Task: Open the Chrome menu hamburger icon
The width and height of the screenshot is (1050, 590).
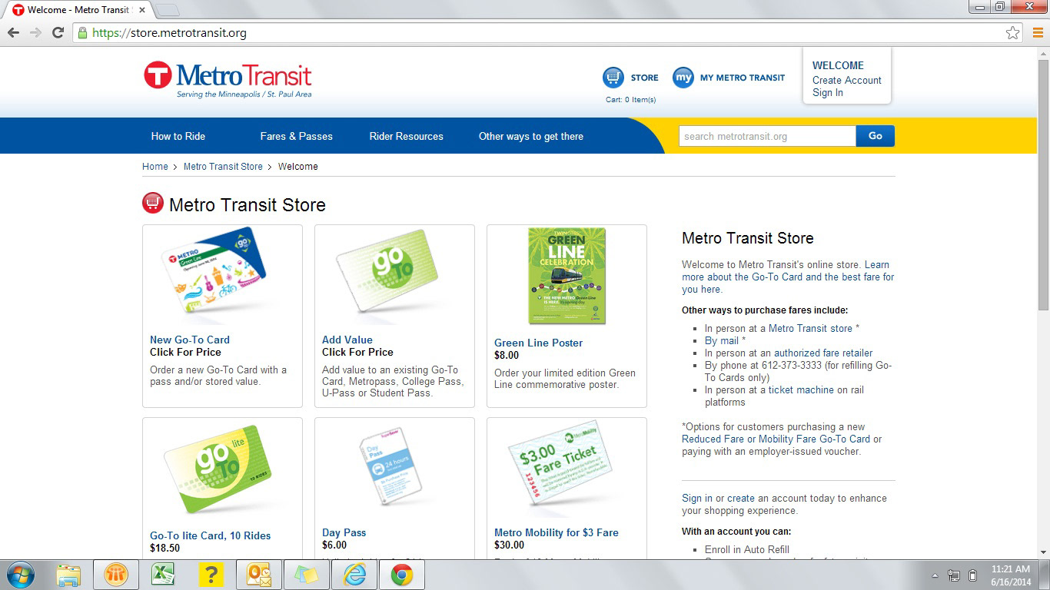Action: click(x=1037, y=32)
